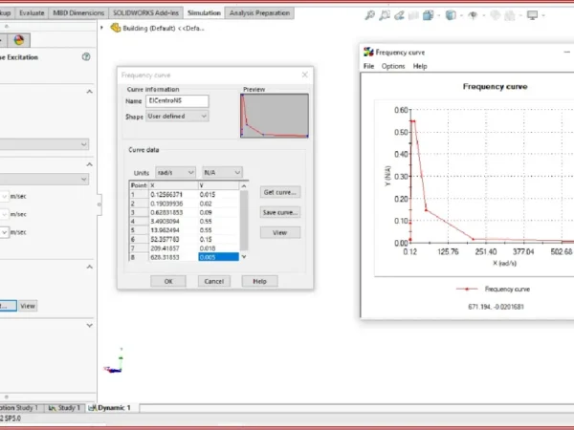Viewport: 574px width, 430px height.
Task: Click the Hide/Show Items eye icon
Action: pyautogui.click(x=473, y=15)
